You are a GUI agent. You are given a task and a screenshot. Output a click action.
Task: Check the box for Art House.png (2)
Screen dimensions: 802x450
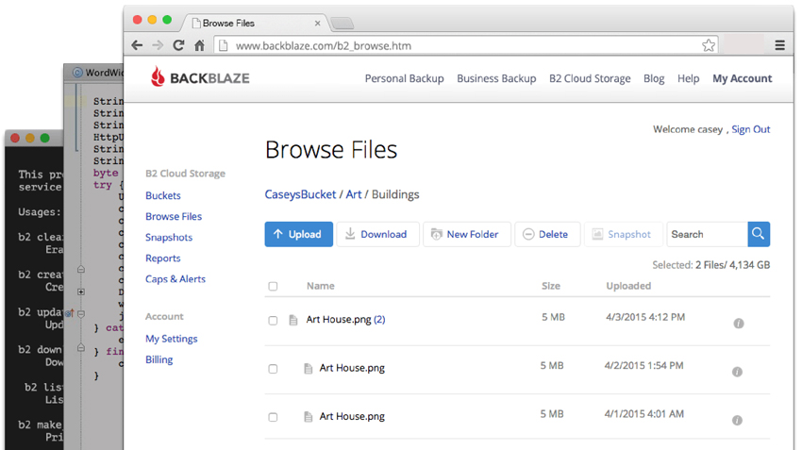[273, 321]
